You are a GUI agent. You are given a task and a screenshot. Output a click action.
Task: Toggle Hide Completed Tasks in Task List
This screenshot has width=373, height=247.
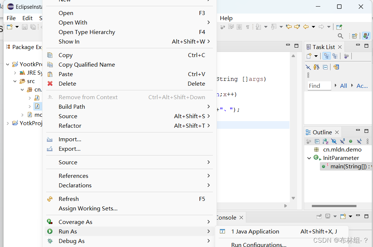[x=308, y=67]
